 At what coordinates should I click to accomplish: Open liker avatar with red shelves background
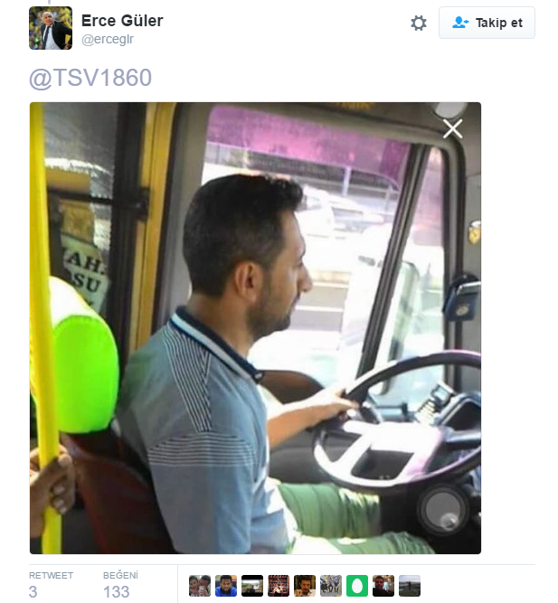point(279,586)
